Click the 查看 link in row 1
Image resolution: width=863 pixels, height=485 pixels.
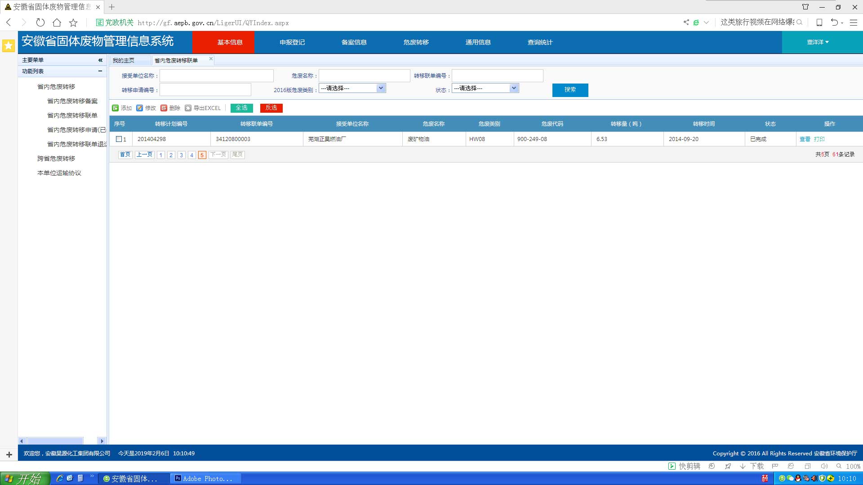(805, 139)
